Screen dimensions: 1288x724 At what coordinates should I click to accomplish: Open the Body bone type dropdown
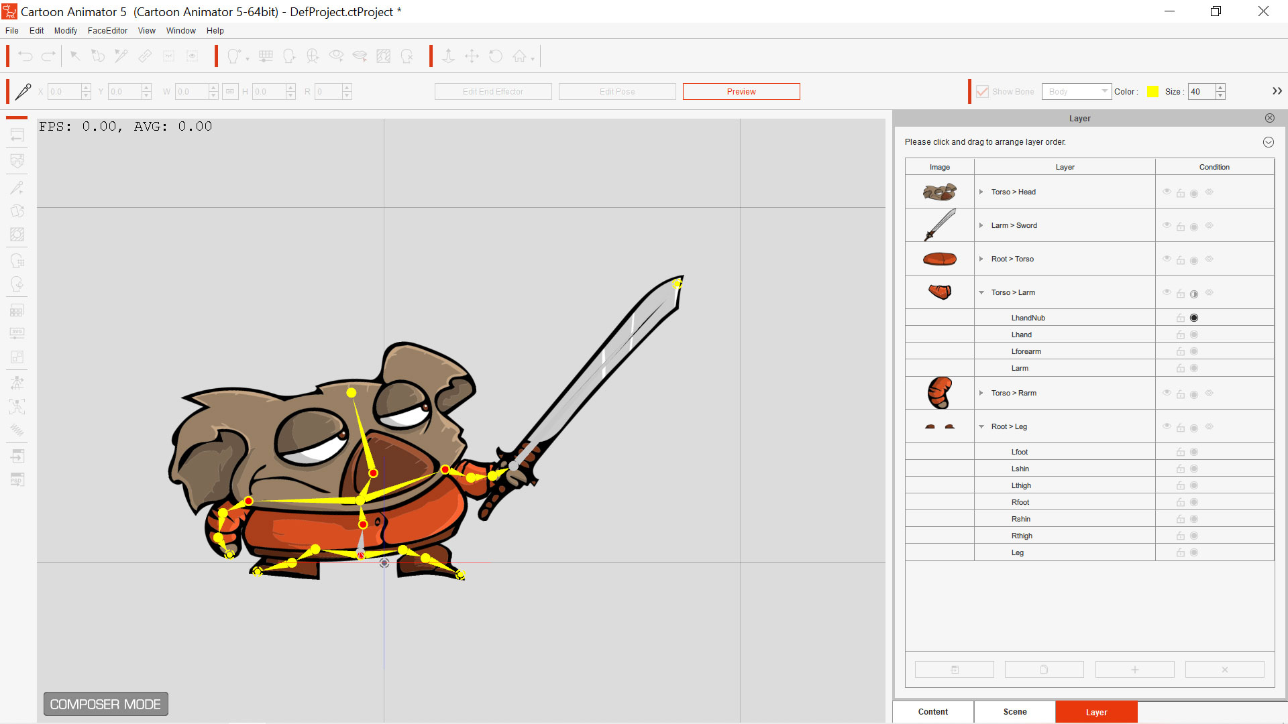[1076, 91]
